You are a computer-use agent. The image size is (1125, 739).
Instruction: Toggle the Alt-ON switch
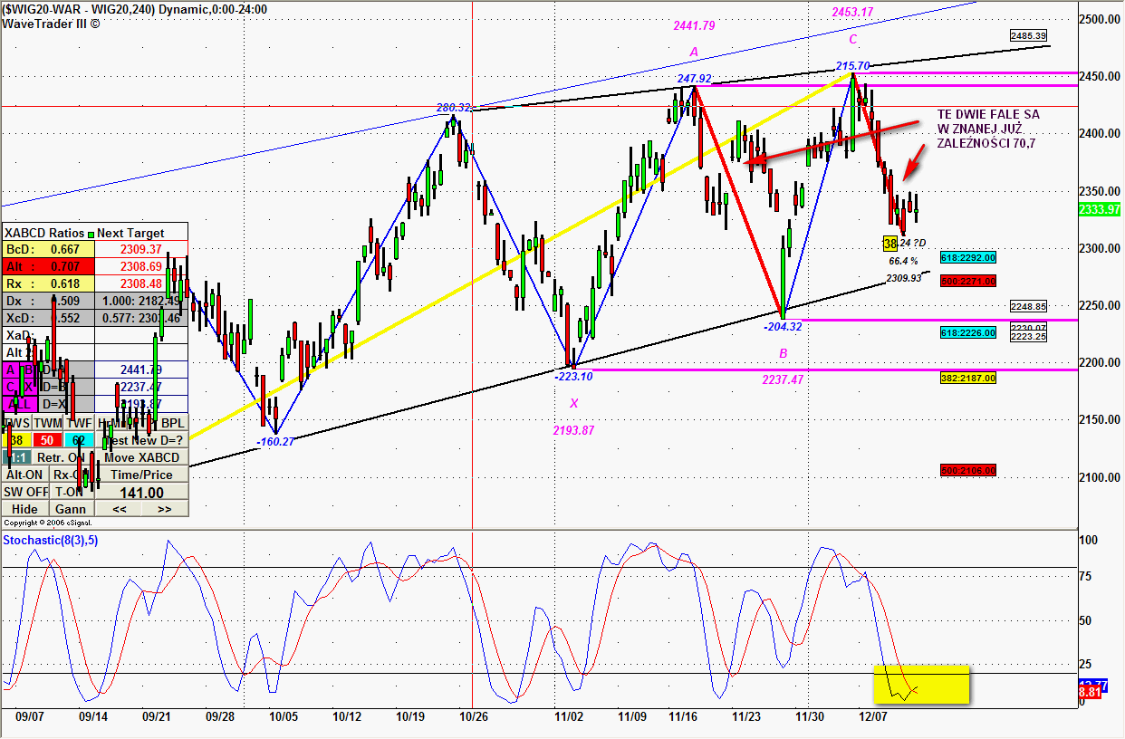coord(24,475)
